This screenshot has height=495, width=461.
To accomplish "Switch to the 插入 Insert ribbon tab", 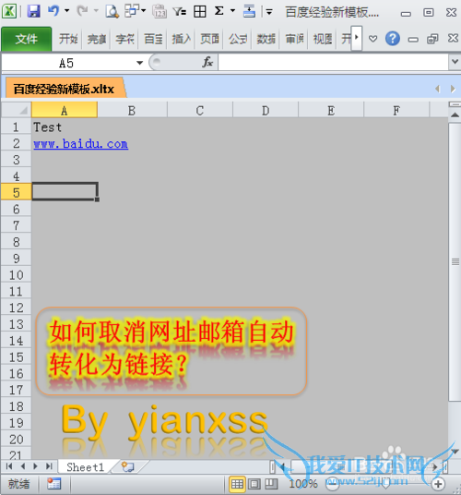I will click(x=182, y=39).
